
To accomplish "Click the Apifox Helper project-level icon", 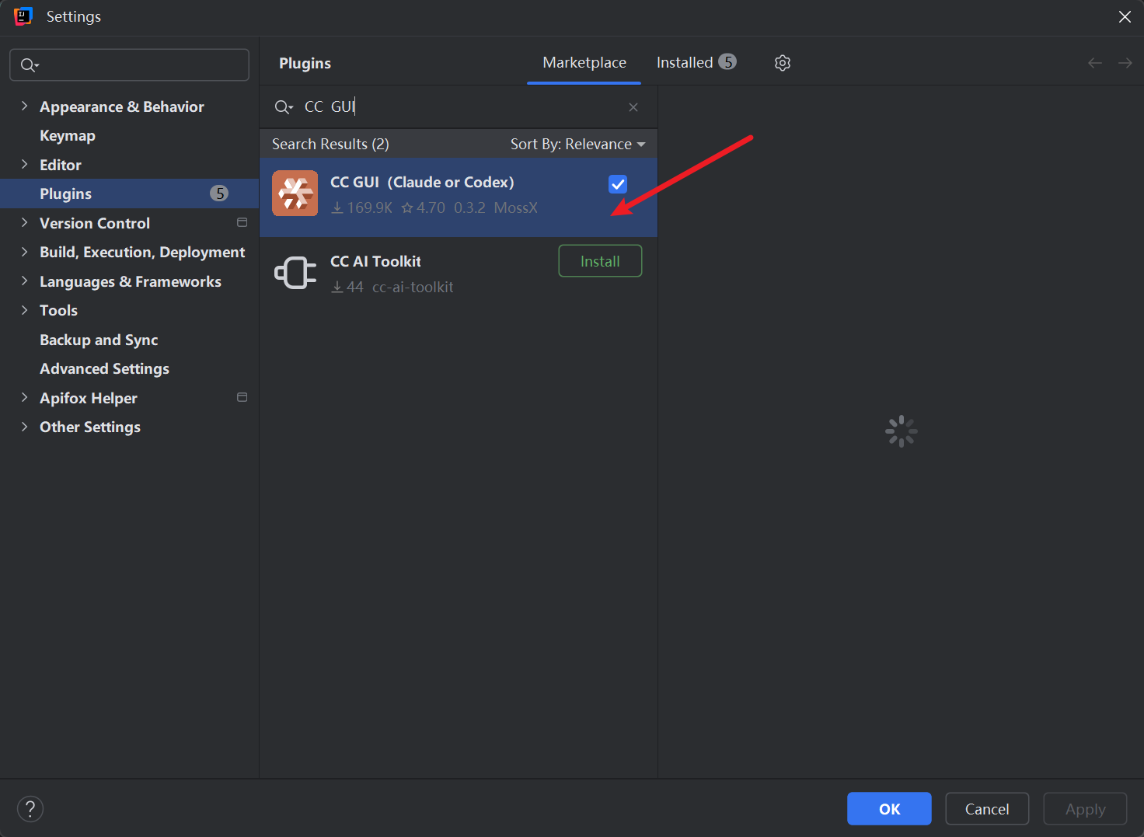I will pyautogui.click(x=242, y=398).
